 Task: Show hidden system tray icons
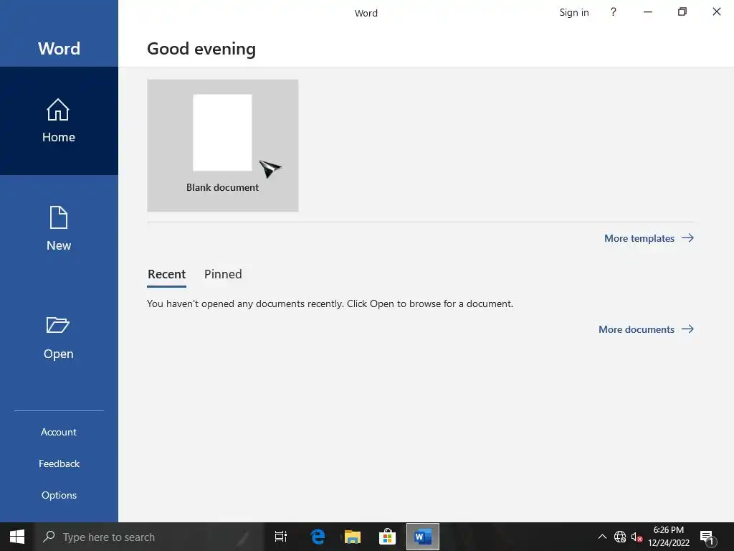pyautogui.click(x=602, y=537)
